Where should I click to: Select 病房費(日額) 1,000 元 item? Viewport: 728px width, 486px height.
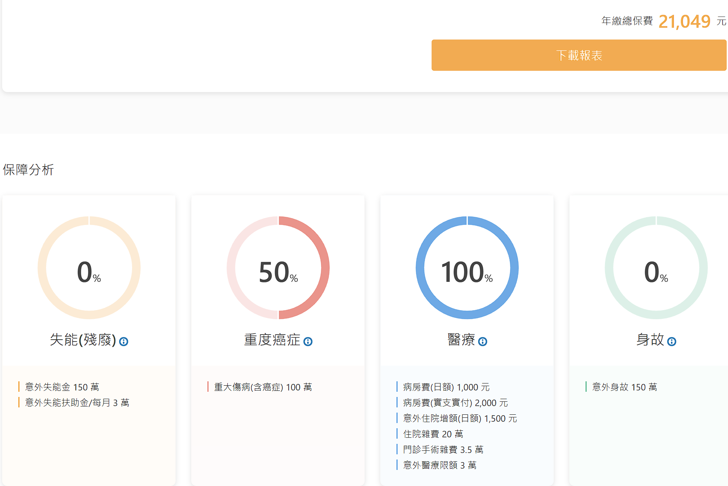click(x=446, y=387)
